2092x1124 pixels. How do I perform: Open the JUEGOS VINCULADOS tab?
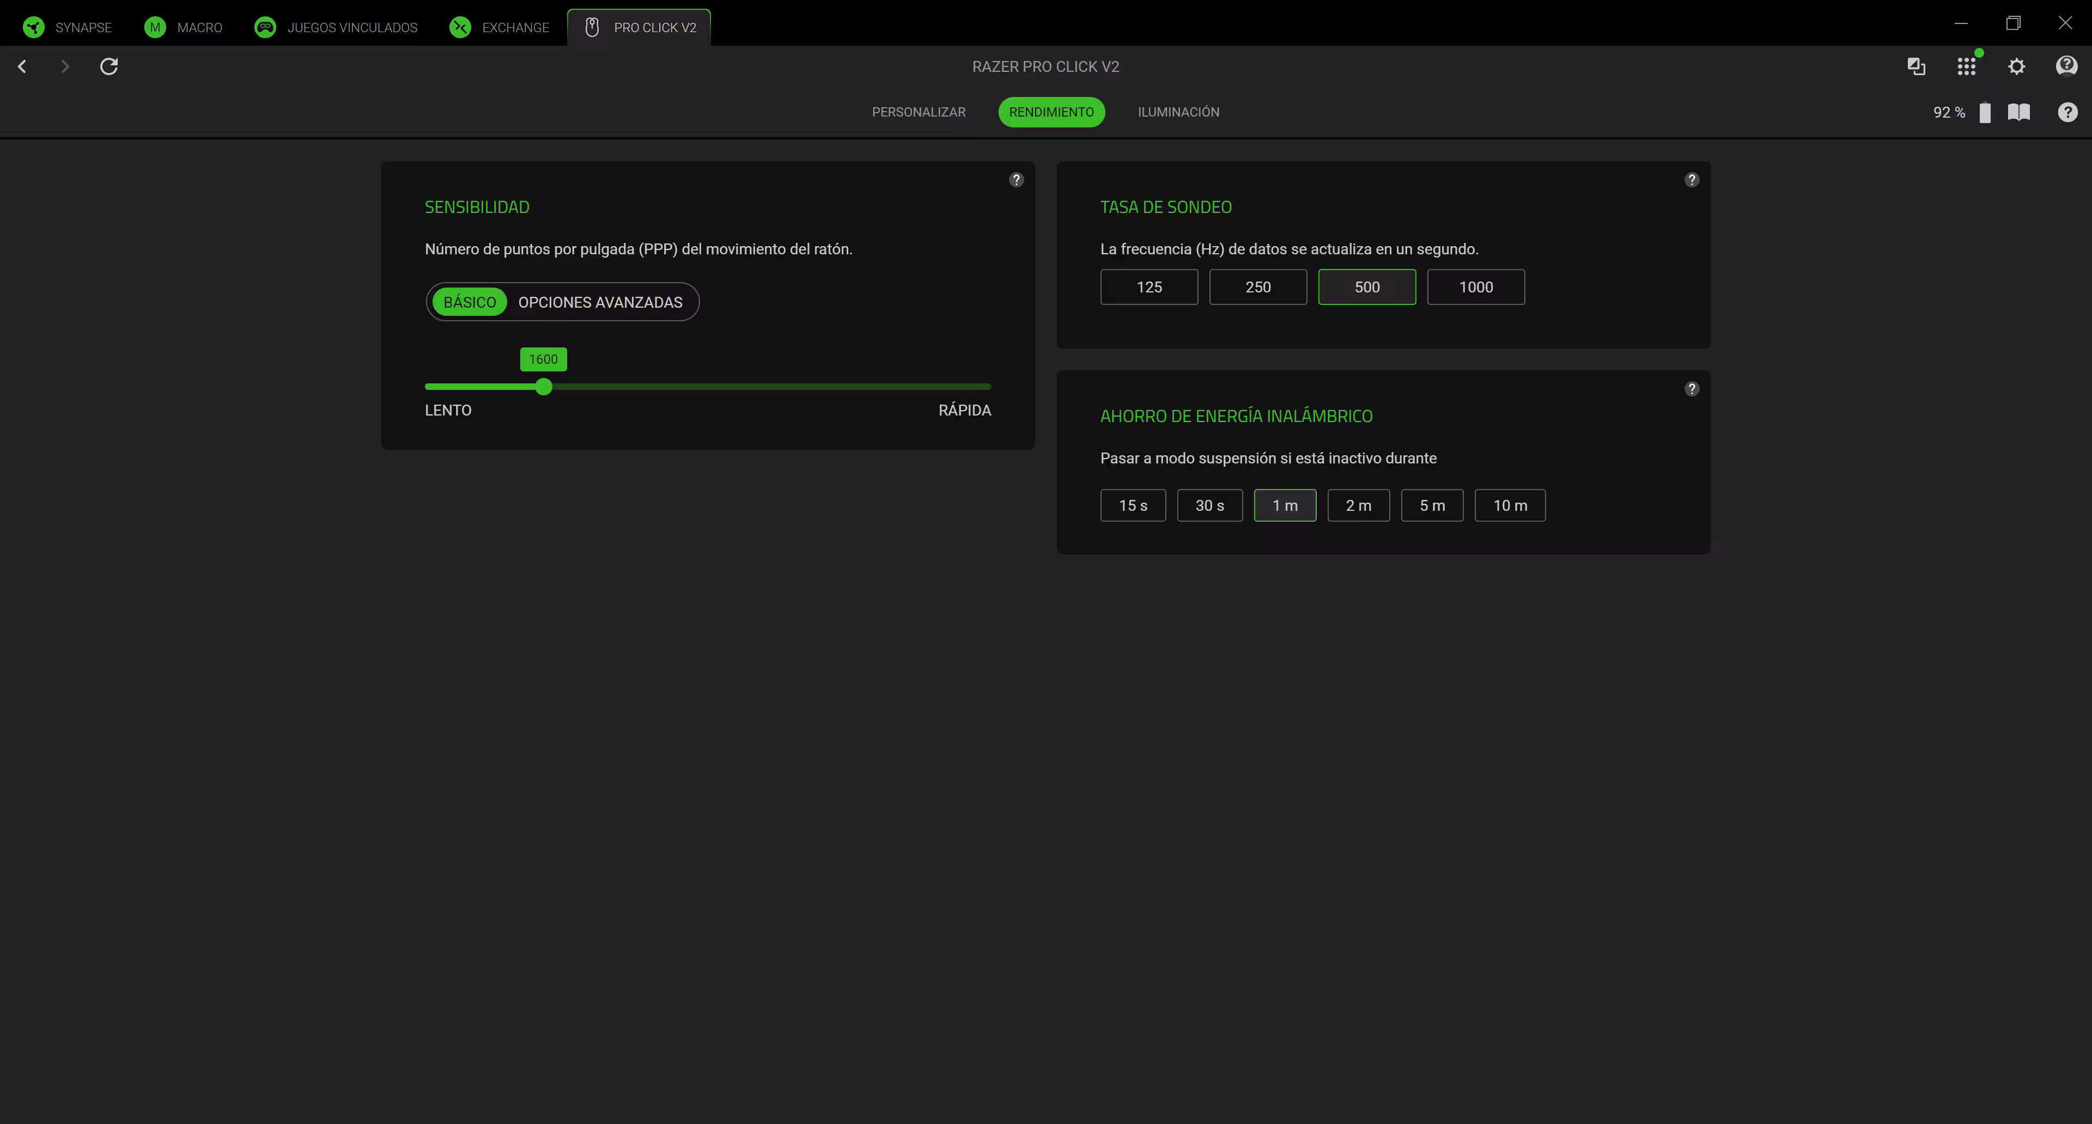point(336,28)
